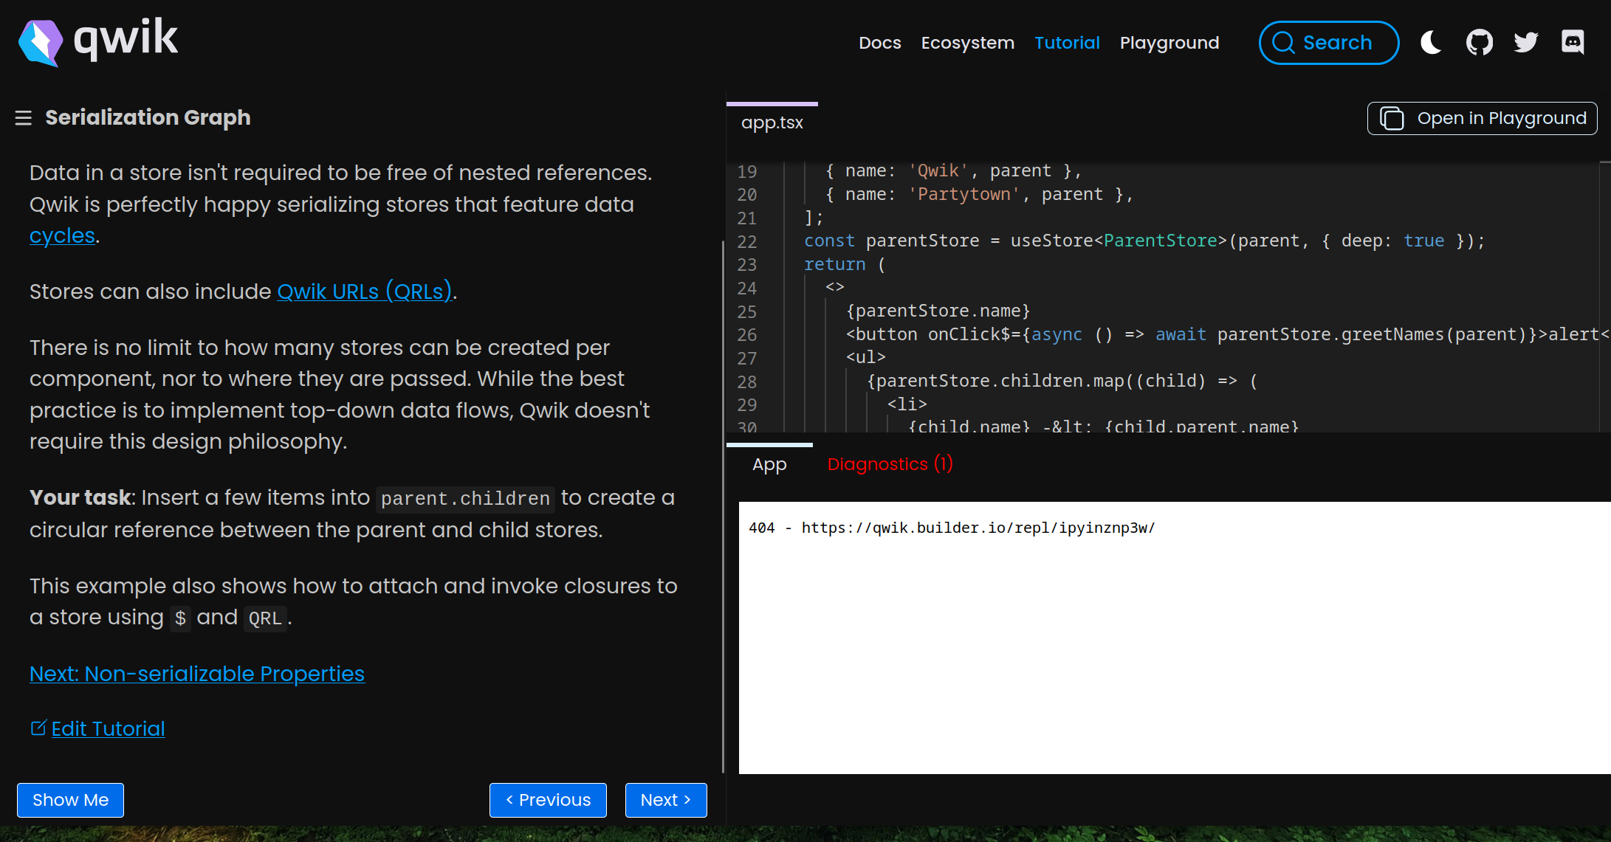
Task: Go to the Playground nav item
Action: click(1169, 43)
